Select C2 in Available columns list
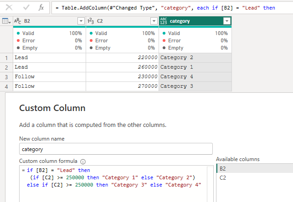293x202 pixels. (255, 177)
